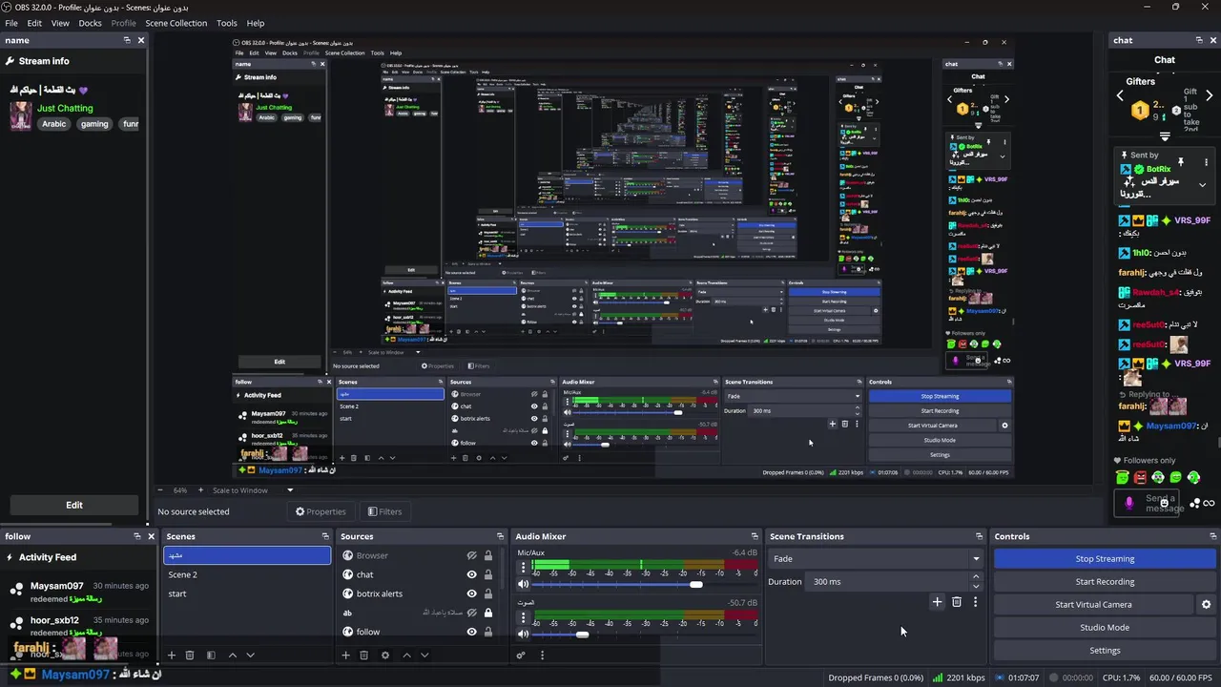The height and width of the screenshot is (687, 1221).
Task: Click Edit button in Stream info dock
Action: 74,505
